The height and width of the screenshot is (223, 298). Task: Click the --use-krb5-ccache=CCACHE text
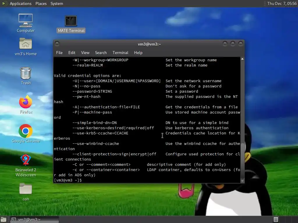pos(100,133)
